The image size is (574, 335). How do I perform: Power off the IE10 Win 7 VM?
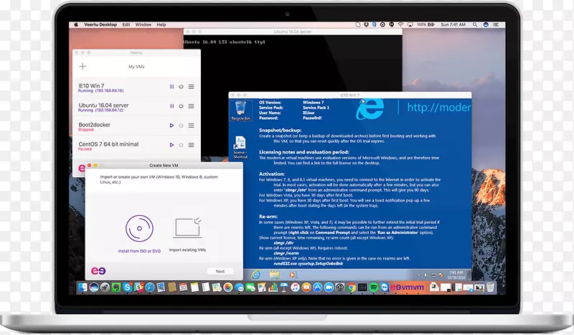point(181,87)
